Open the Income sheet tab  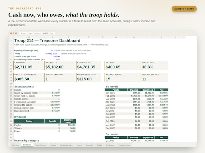click(x=79, y=145)
